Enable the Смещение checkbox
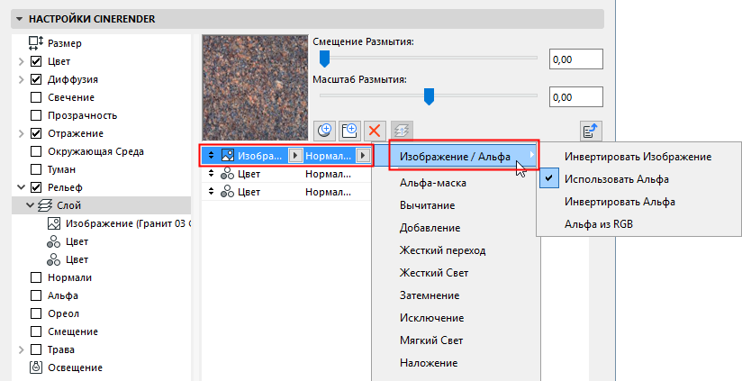The height and width of the screenshot is (381, 742). click(36, 331)
